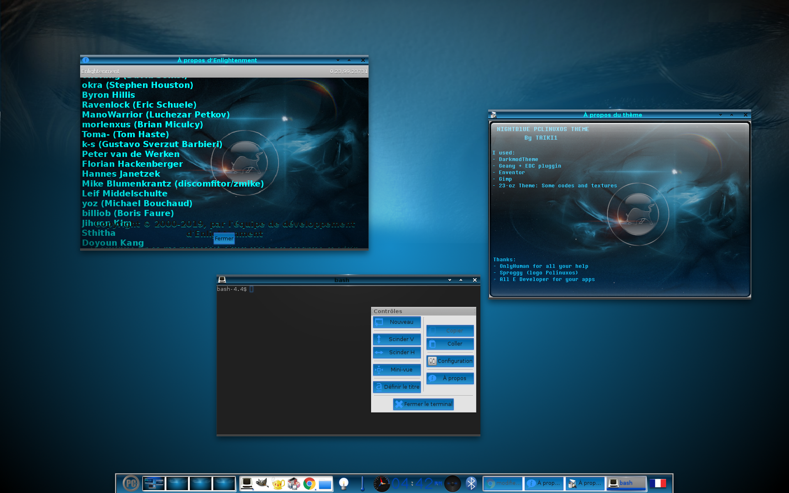Screen dimensions: 789x493
Task: Open the Bluetooth gadget
Action: click(471, 484)
